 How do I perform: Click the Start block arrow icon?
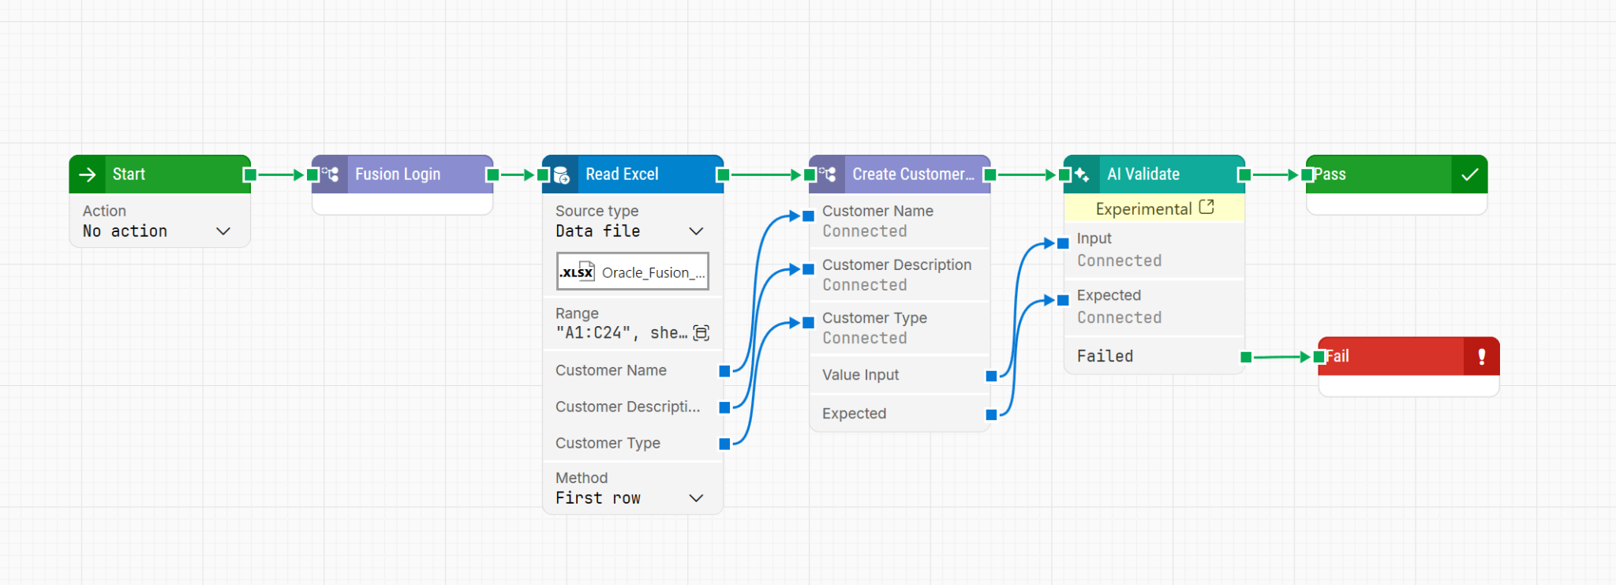(x=88, y=174)
